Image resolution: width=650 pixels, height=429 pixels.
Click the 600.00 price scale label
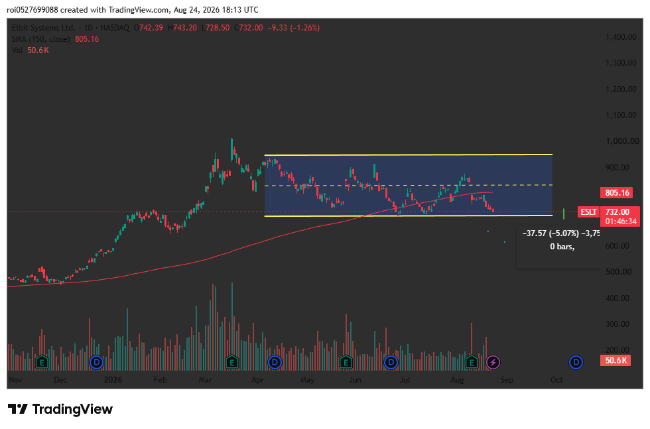[x=617, y=246]
